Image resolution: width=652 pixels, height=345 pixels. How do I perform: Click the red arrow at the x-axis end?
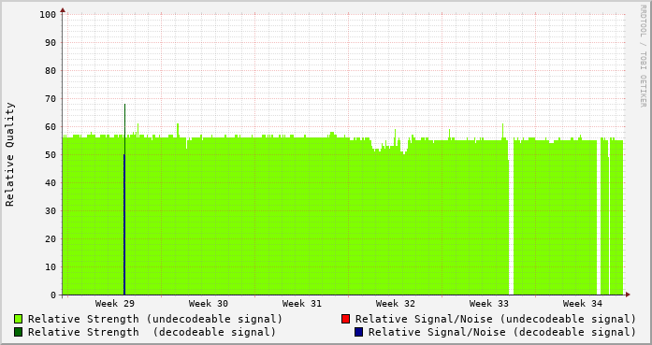click(628, 295)
